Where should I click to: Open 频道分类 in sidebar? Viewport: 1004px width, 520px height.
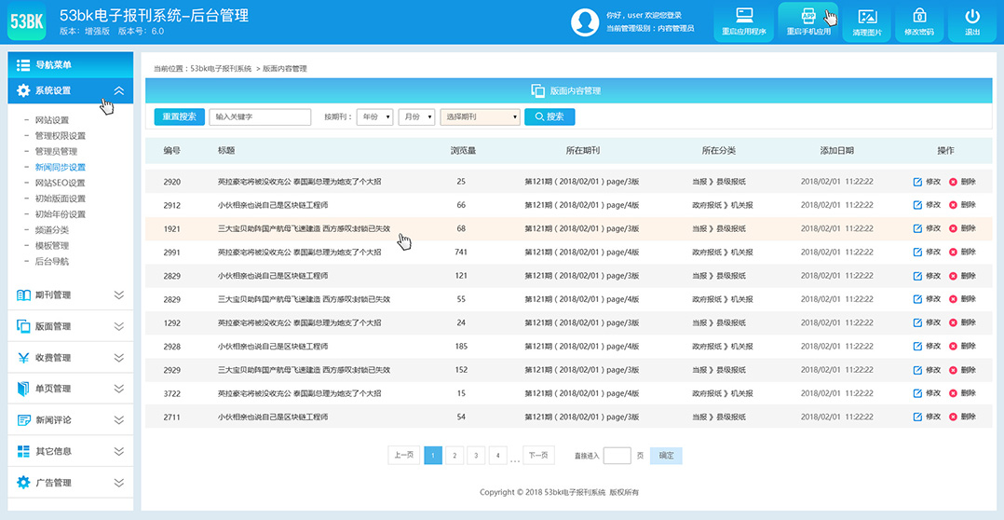(52, 230)
